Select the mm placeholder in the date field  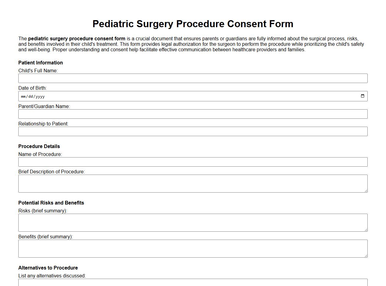click(23, 96)
